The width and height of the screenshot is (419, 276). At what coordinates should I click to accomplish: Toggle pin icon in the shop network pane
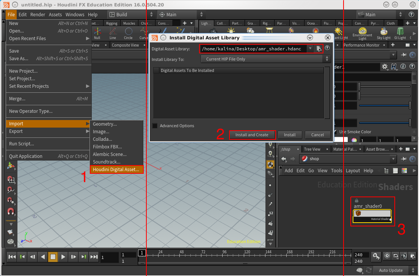(x=404, y=159)
